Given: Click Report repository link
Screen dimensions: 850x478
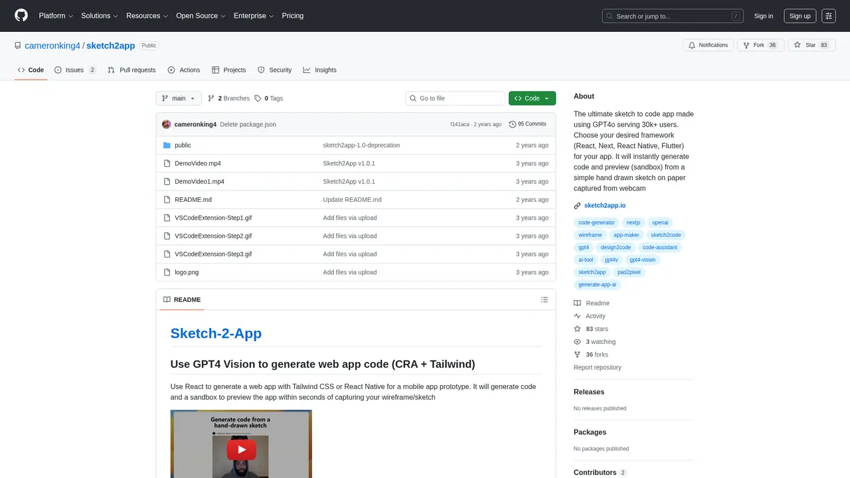Looking at the screenshot, I should [598, 368].
